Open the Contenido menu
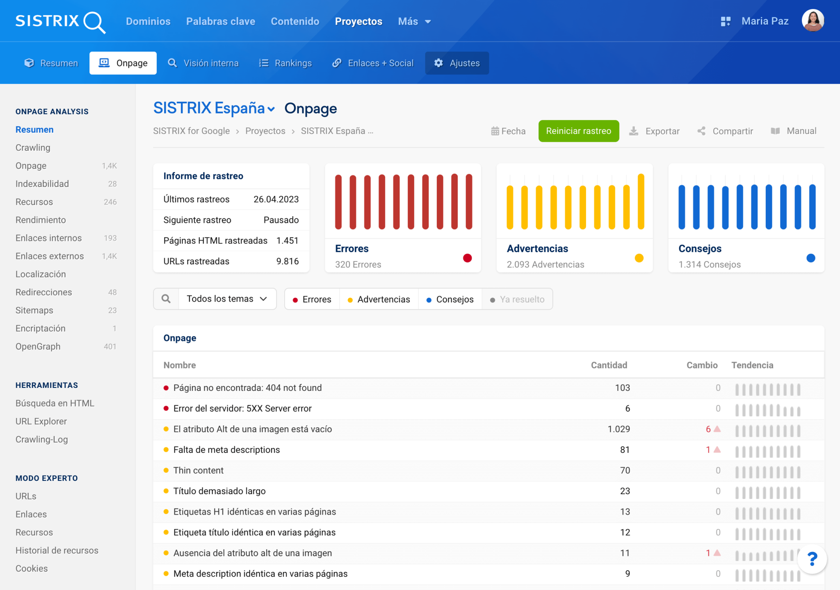Image resolution: width=840 pixels, height=590 pixels. tap(295, 21)
